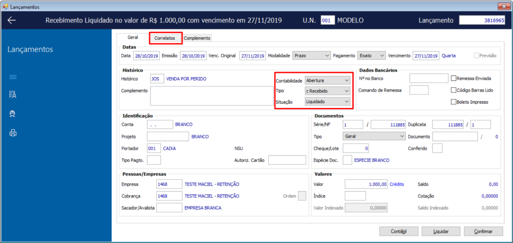Image resolution: width=513 pixels, height=243 pixels.
Task: Click the Portador field showing 001
Action: pos(154,148)
